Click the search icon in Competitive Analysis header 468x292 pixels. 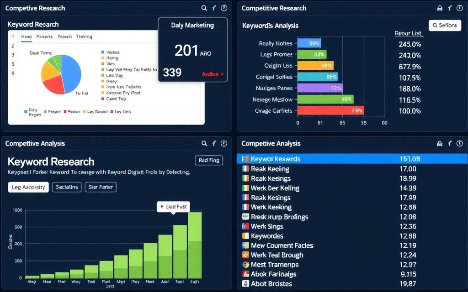(x=204, y=143)
